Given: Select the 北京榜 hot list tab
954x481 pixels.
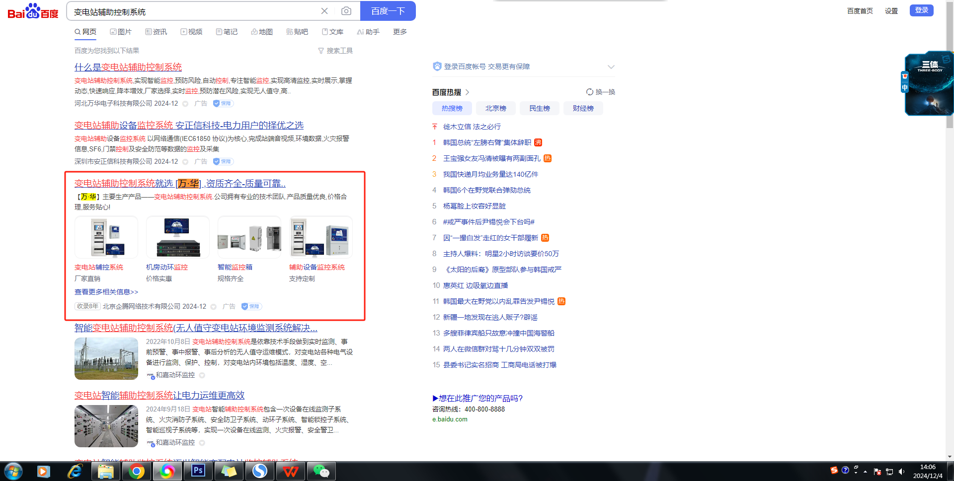Looking at the screenshot, I should click(x=495, y=108).
